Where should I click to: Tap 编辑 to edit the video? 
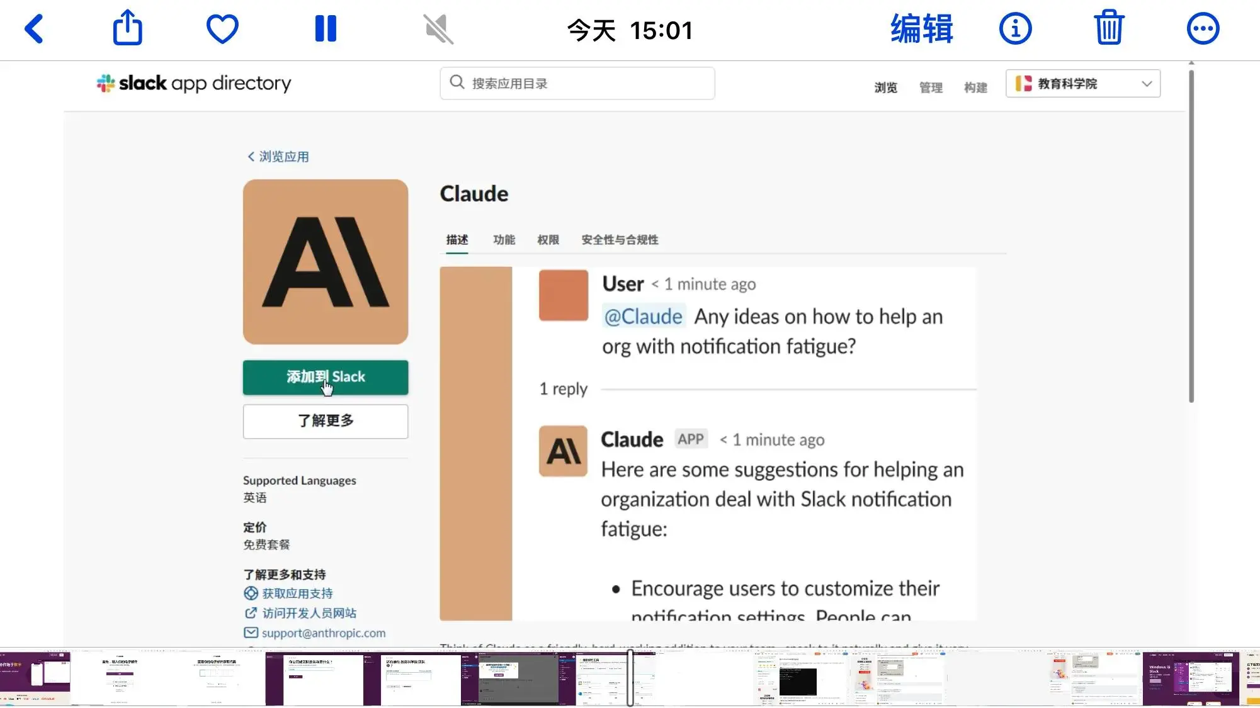(x=922, y=29)
